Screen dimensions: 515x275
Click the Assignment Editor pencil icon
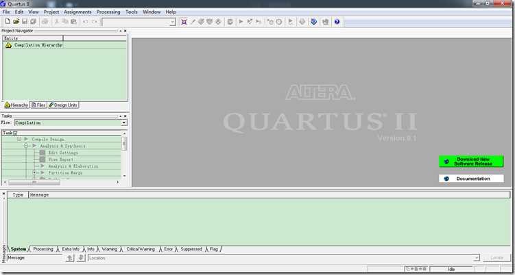click(x=193, y=22)
